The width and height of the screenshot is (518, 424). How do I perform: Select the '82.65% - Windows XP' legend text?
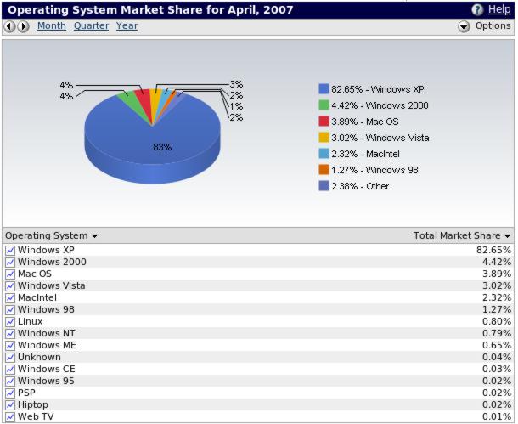tap(378, 89)
